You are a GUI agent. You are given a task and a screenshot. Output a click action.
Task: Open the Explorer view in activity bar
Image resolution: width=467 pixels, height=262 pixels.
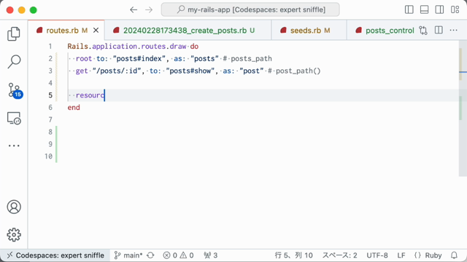click(14, 34)
